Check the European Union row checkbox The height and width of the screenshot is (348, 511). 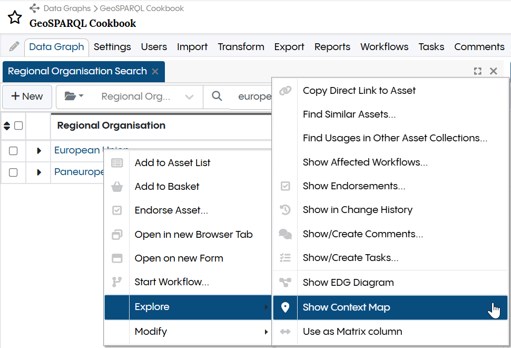coord(13,151)
